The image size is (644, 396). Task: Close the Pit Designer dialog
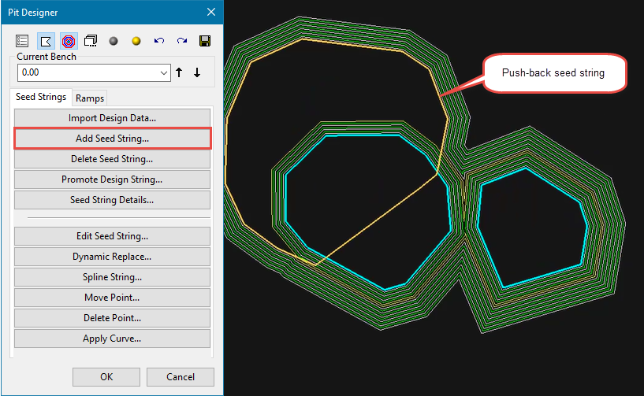210,12
